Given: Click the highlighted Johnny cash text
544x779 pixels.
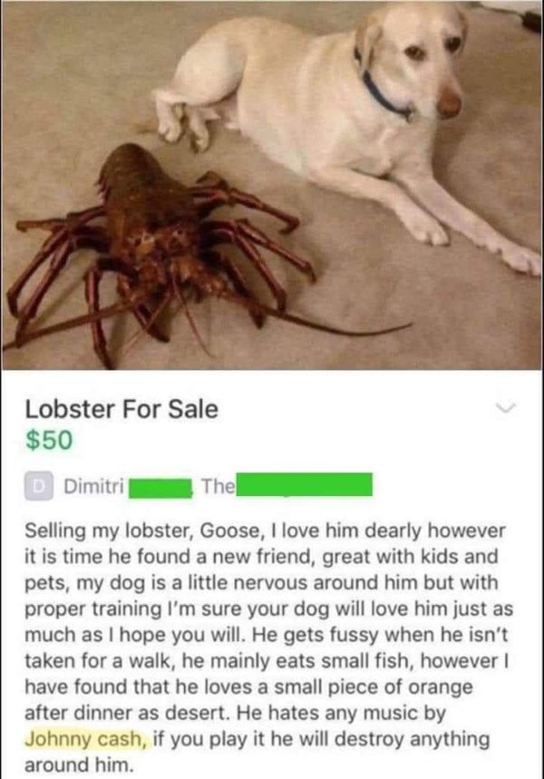Looking at the screenshot, I should coord(85,739).
